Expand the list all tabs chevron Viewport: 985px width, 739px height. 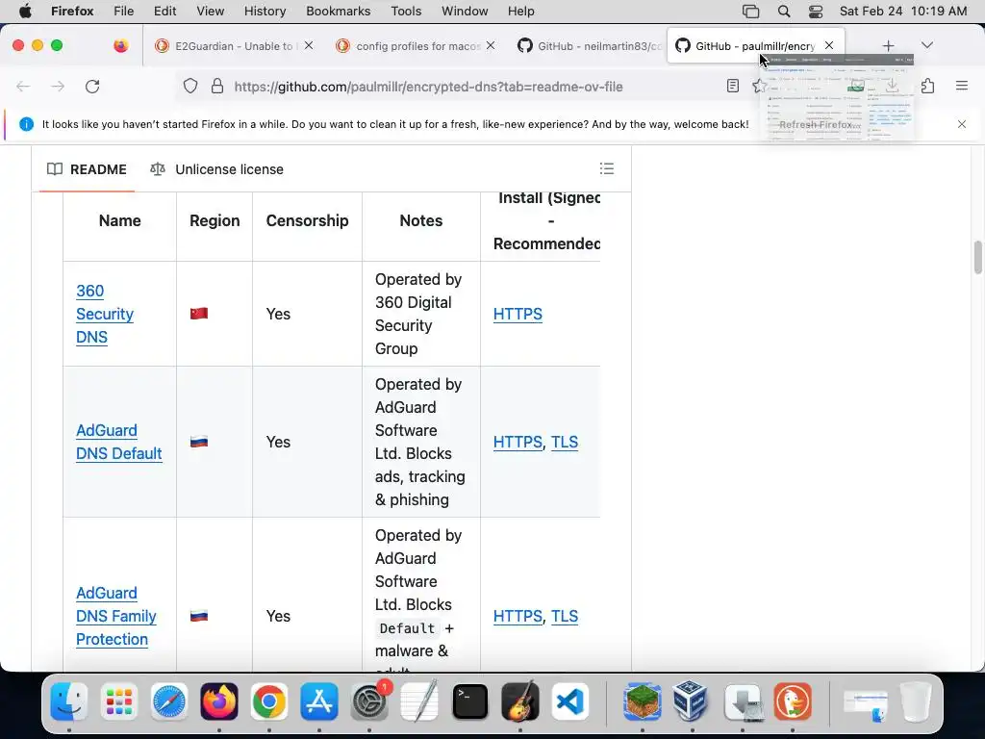926,45
